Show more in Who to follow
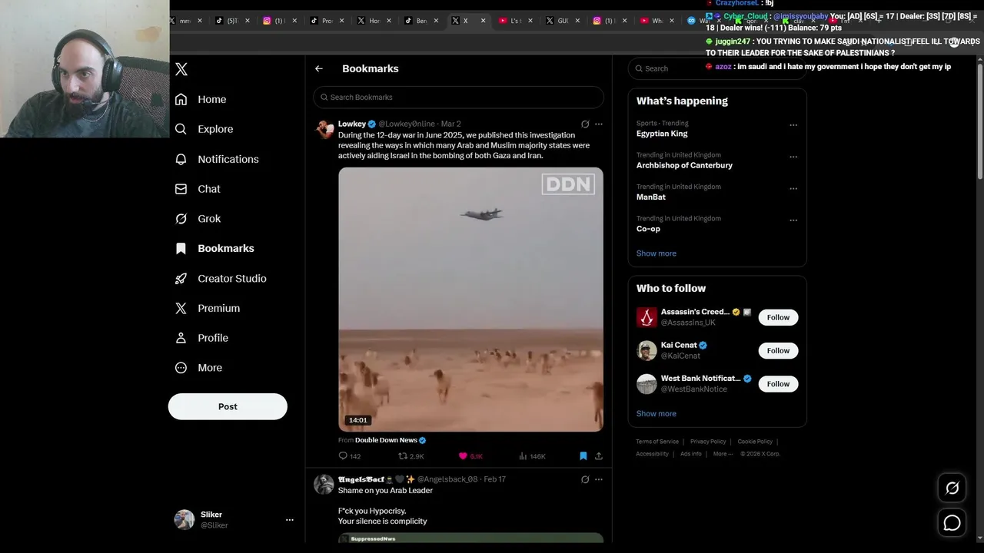Image resolution: width=984 pixels, height=553 pixels. click(657, 414)
